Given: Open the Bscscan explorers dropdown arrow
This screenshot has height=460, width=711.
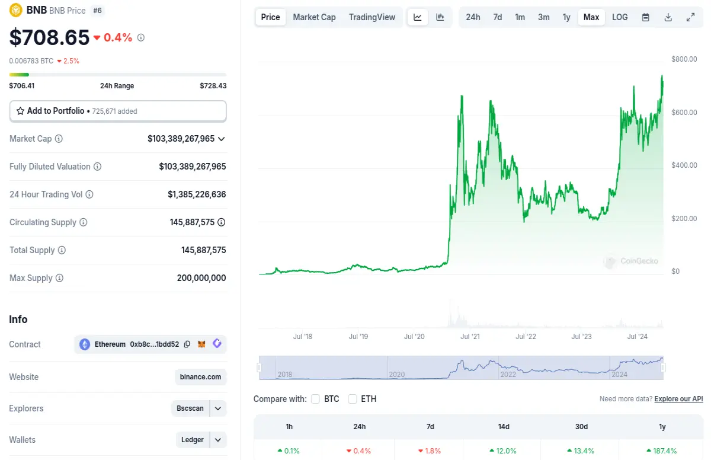Looking at the screenshot, I should pos(218,408).
